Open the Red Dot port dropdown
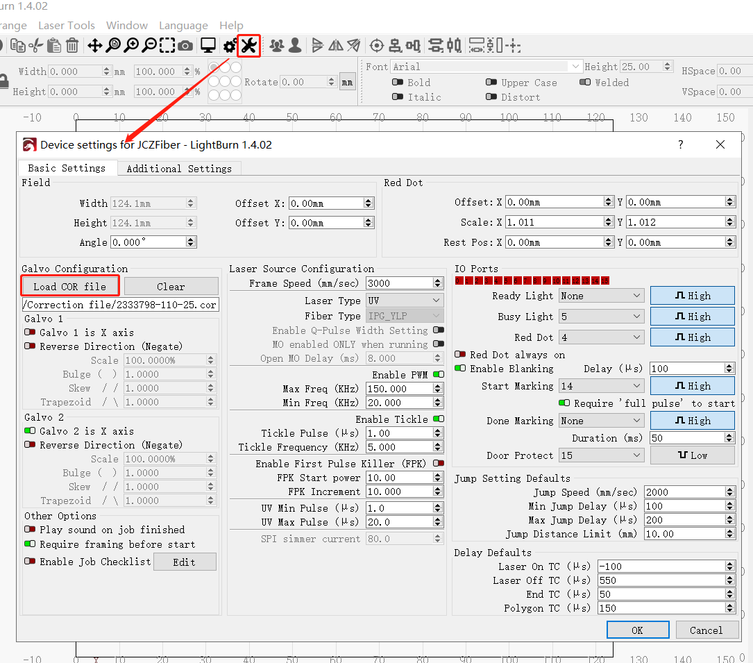The height and width of the screenshot is (663, 753). [601, 337]
